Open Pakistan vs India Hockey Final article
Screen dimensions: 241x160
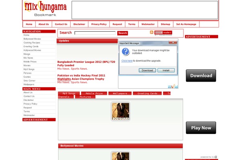click(x=81, y=77)
